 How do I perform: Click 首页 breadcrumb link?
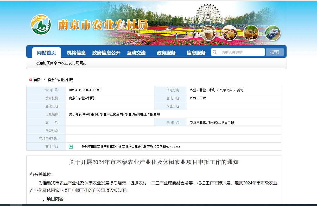(x=37, y=80)
